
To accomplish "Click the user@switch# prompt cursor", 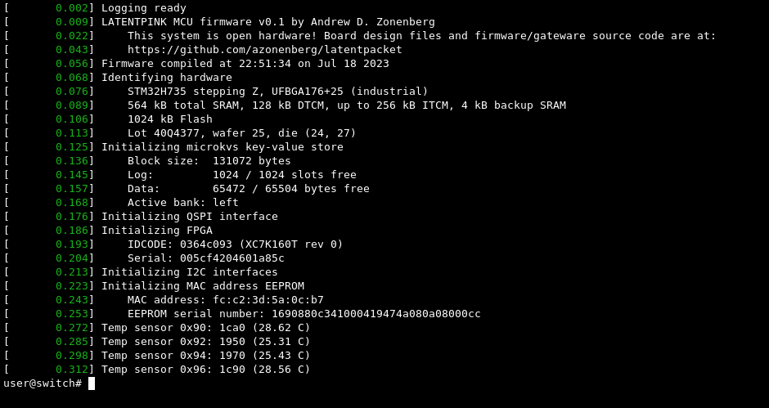I will [92, 383].
